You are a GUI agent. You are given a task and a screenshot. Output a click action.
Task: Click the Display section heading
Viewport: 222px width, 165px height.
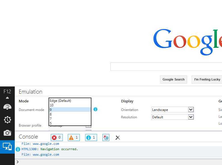127,101
